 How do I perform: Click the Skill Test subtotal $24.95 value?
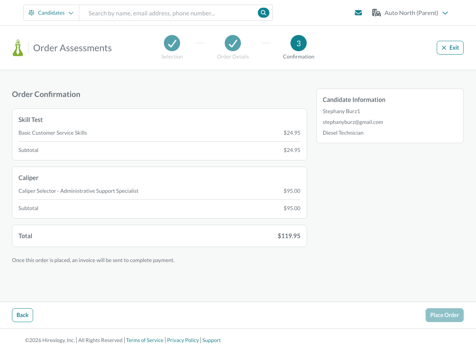(292, 150)
